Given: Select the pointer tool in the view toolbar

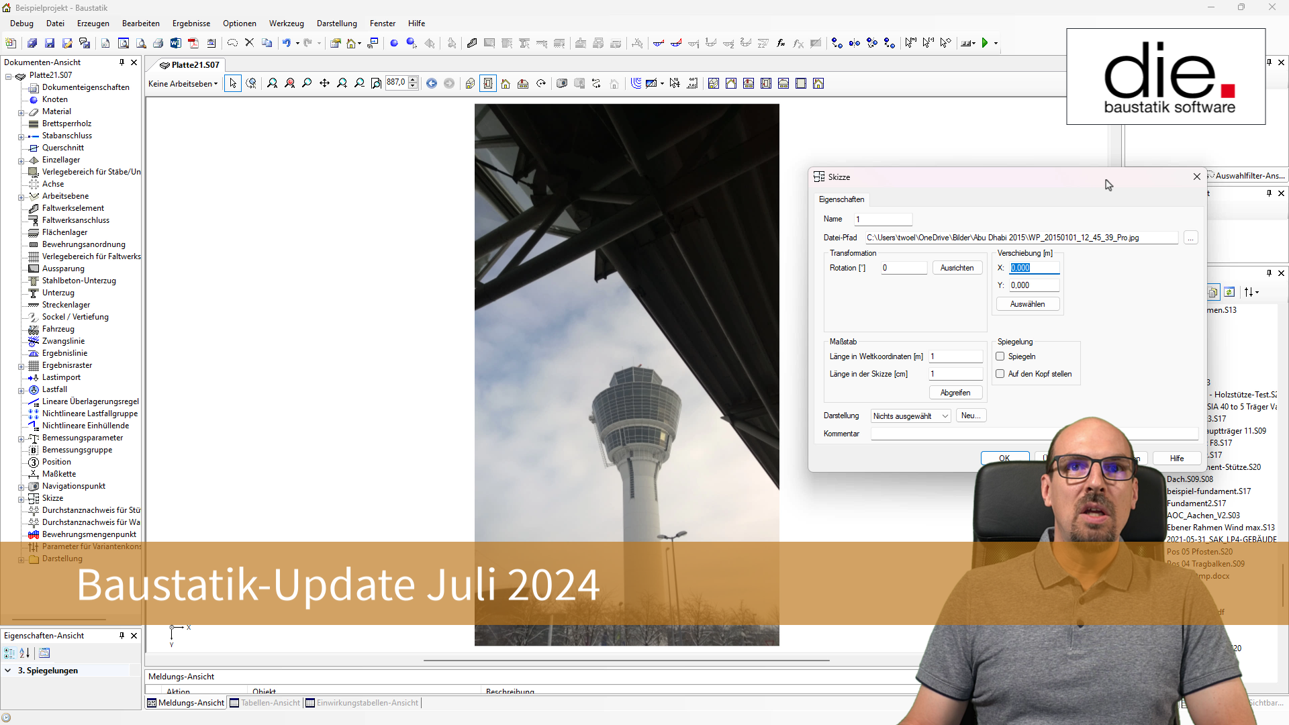Looking at the screenshot, I should (x=233, y=83).
